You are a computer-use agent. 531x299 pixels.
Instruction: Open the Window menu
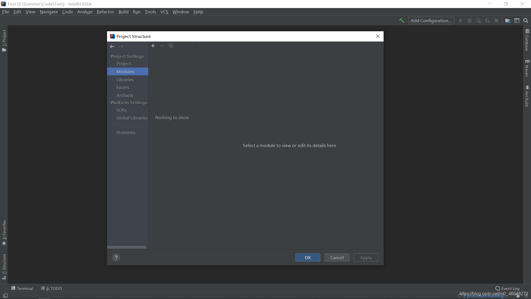[181, 12]
